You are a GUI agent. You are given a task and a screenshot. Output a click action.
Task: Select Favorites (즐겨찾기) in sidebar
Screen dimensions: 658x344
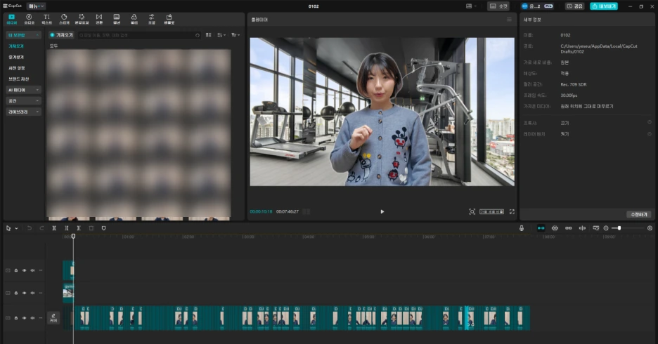[16, 57]
